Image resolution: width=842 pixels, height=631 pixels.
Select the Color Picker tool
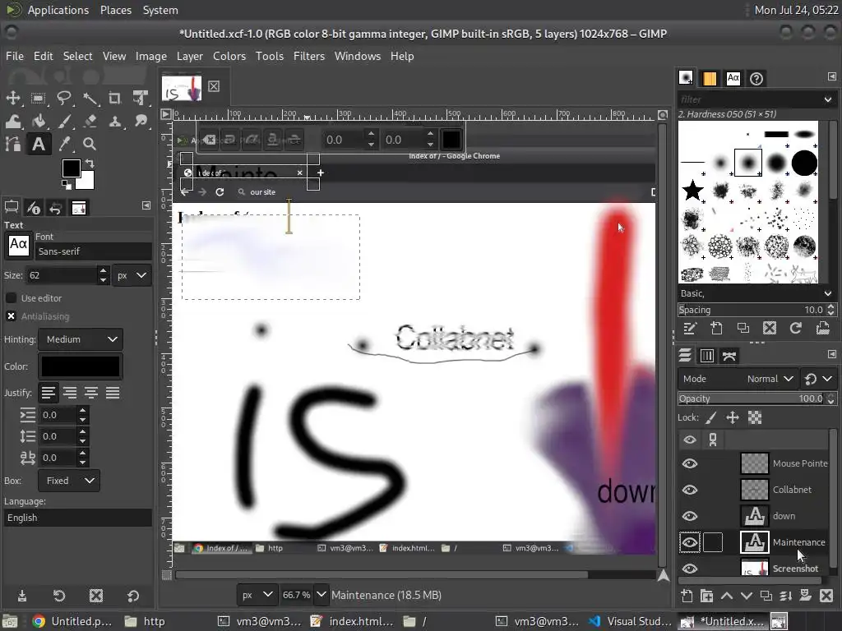64,144
